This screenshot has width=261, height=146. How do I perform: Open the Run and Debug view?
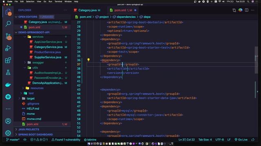click(x=8, y=48)
